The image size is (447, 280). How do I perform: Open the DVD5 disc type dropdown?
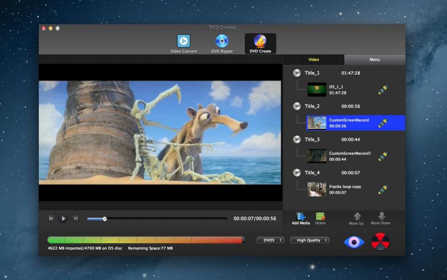click(270, 240)
